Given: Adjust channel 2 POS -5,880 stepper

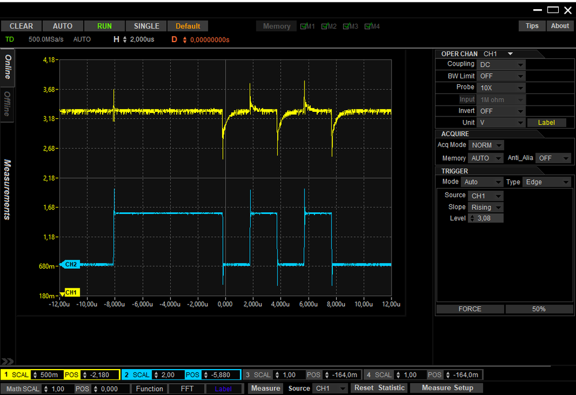Looking at the screenshot, I should click(x=206, y=375).
